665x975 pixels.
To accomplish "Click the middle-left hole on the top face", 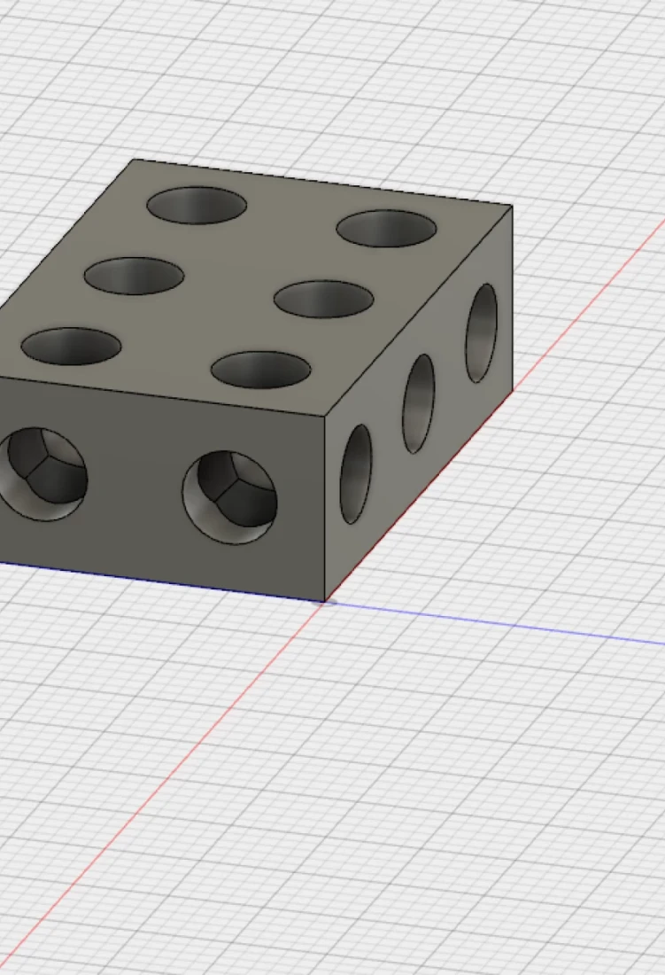I will pos(134,276).
